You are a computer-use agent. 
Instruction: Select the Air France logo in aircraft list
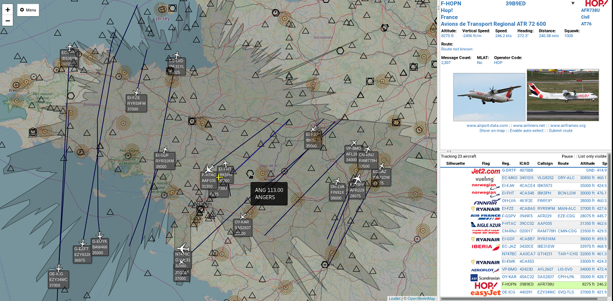click(485, 216)
